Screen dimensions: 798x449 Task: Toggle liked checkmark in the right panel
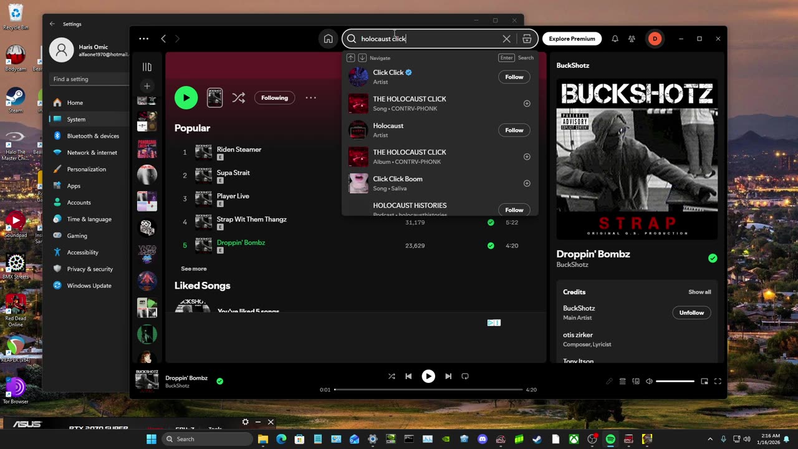pos(713,258)
